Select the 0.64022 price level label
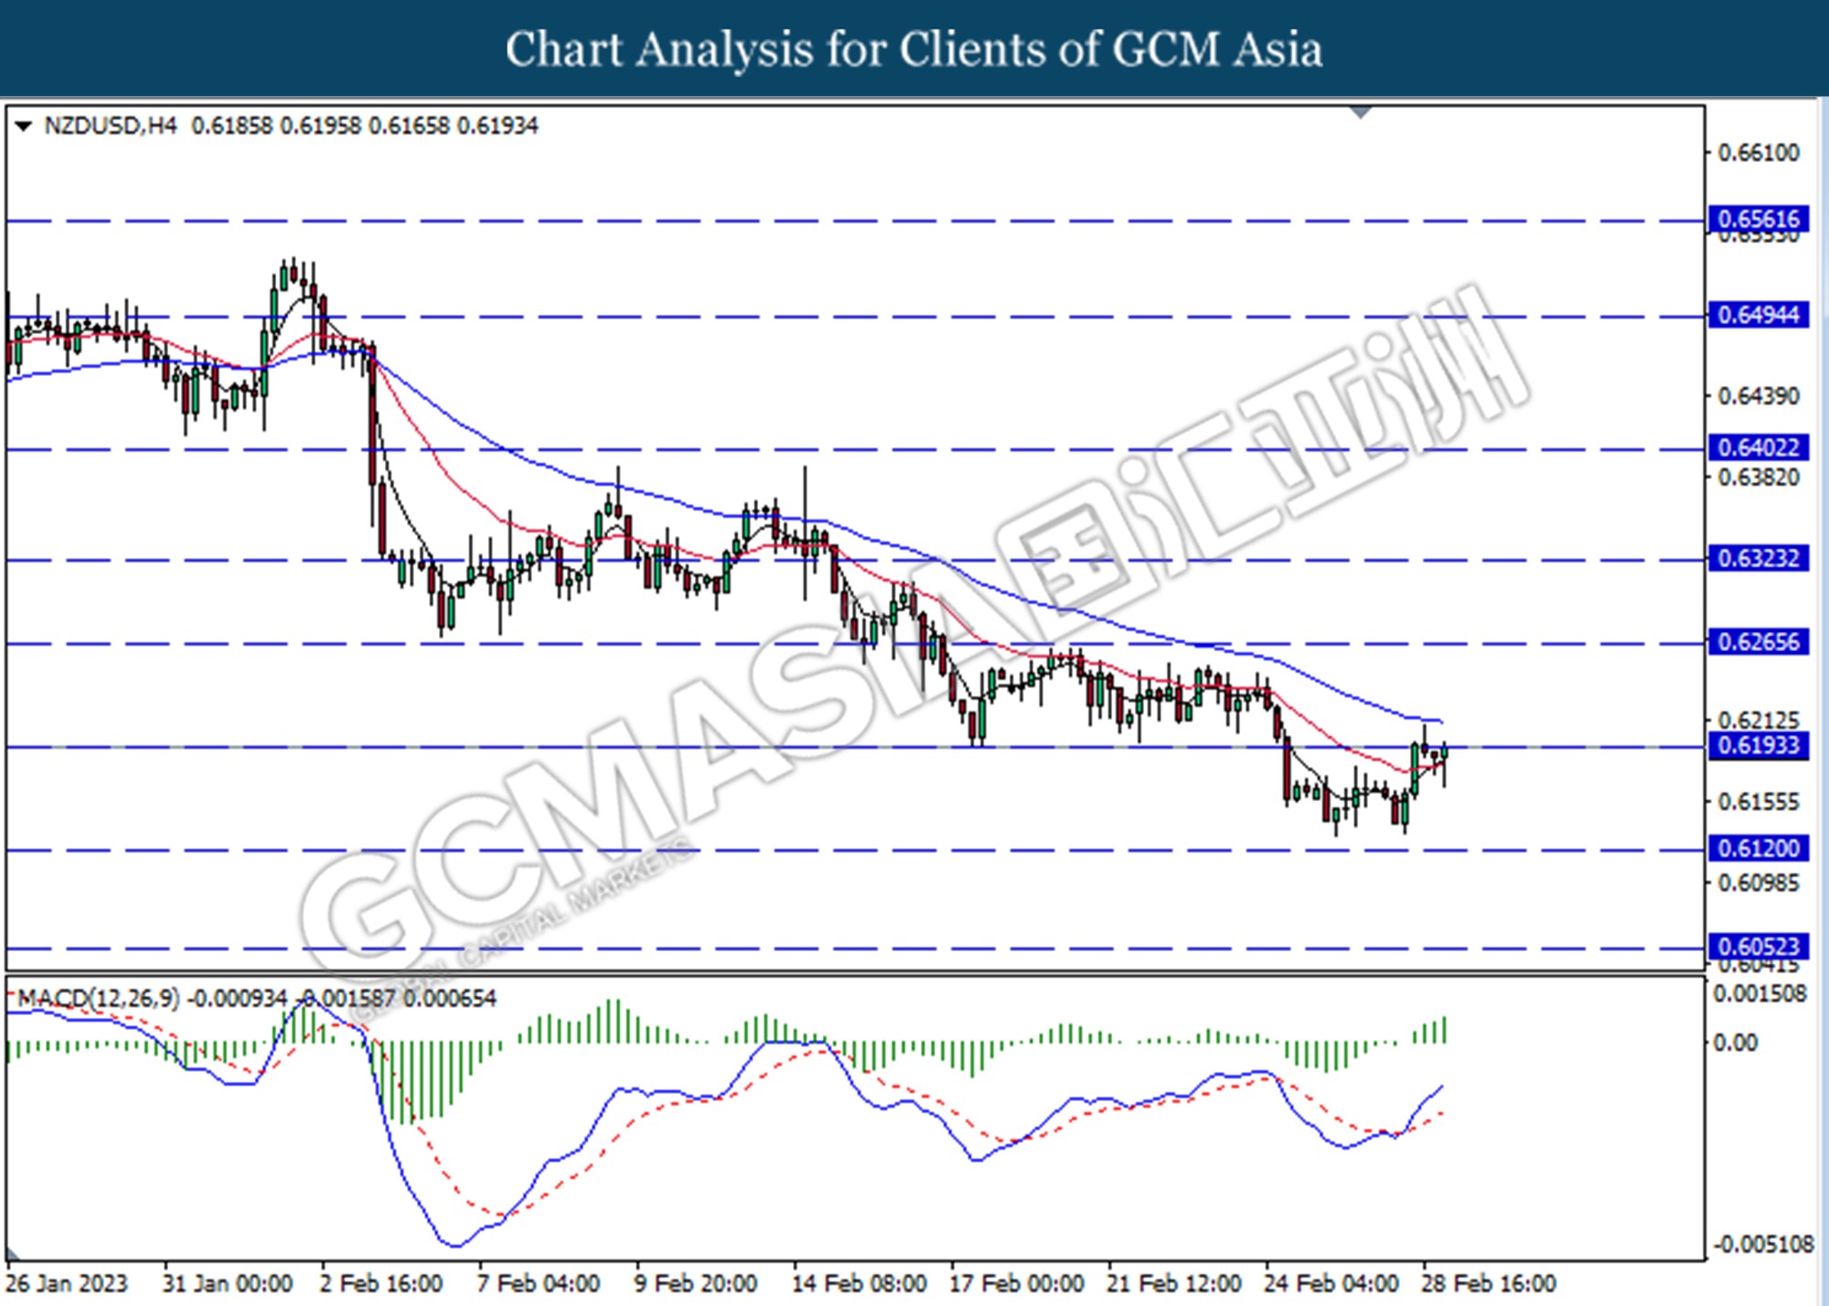This screenshot has height=1306, width=1829. tap(1758, 448)
